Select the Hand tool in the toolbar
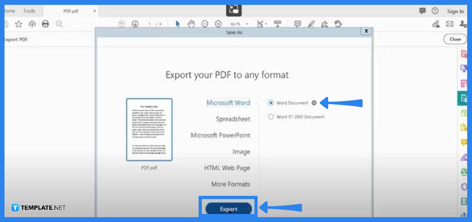472x222 pixels. 191,24
